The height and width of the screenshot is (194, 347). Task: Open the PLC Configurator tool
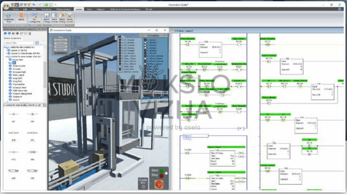click(35, 18)
